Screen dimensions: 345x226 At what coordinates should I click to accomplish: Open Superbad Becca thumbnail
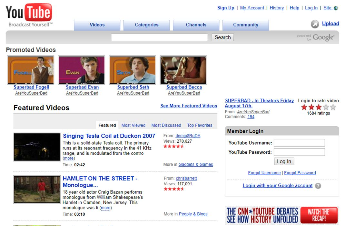coord(183,70)
